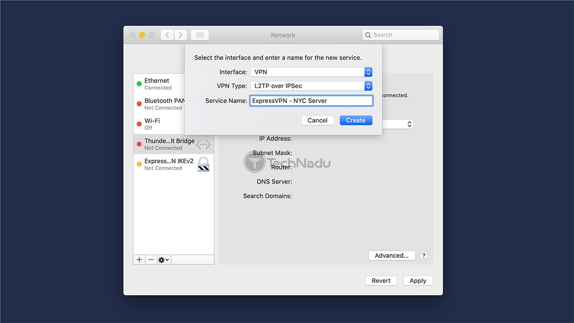Add a new network service with plus
This screenshot has width=574, height=323.
[x=139, y=260]
